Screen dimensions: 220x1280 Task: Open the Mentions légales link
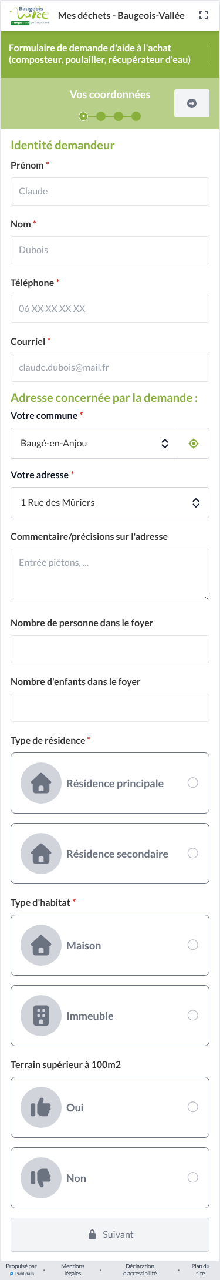pyautogui.click(x=73, y=1270)
